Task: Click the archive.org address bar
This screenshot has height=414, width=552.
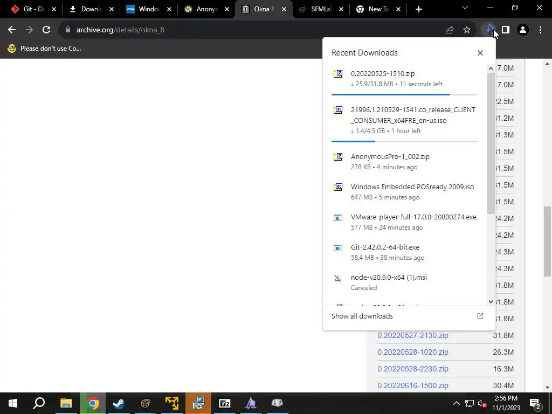Action: (253, 30)
